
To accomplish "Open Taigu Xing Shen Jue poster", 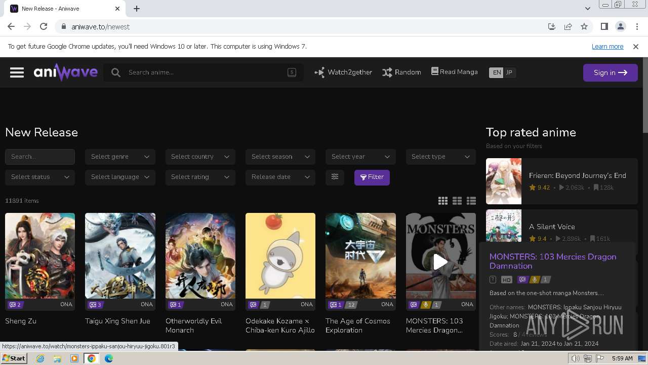I will (x=120, y=255).
